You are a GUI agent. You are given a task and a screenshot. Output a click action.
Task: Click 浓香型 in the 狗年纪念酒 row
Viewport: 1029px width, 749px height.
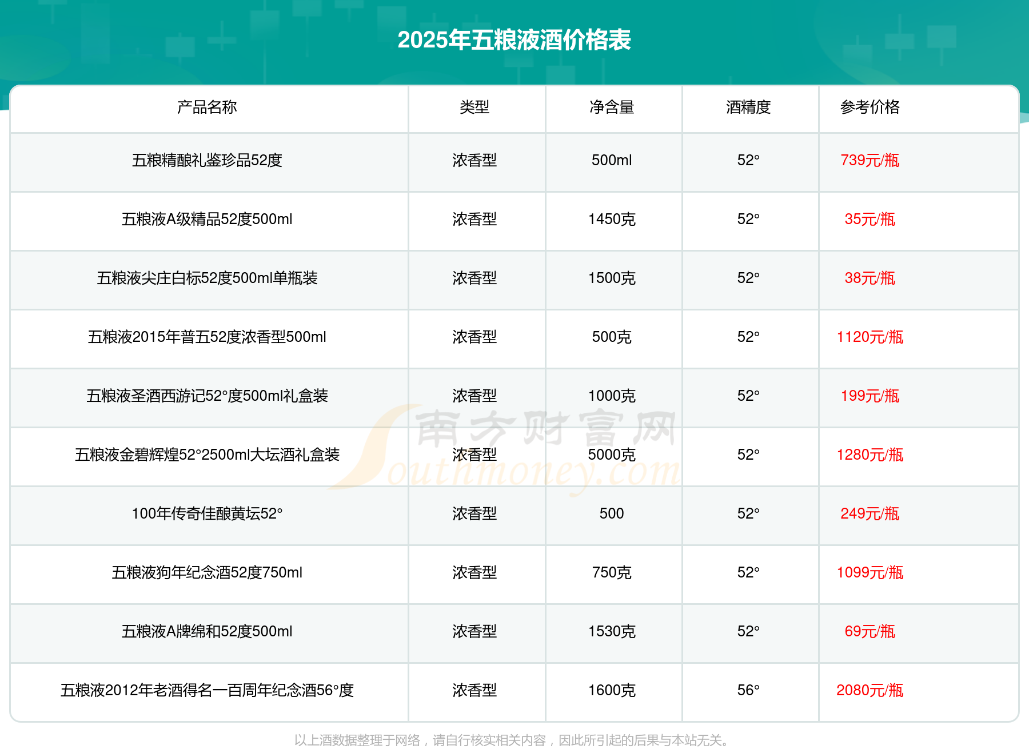474,572
